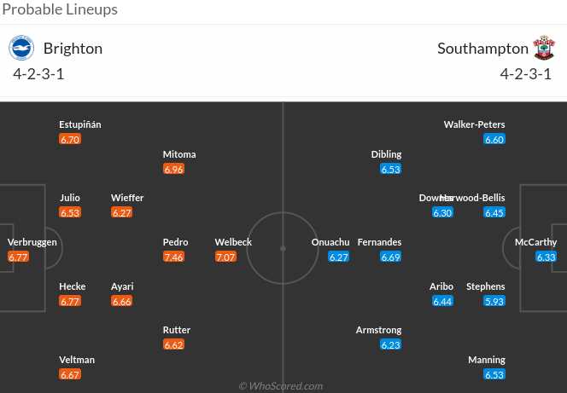The image size is (567, 393).
Task: Select Fernandes's 6.69 rating badge
Action: click(x=391, y=257)
